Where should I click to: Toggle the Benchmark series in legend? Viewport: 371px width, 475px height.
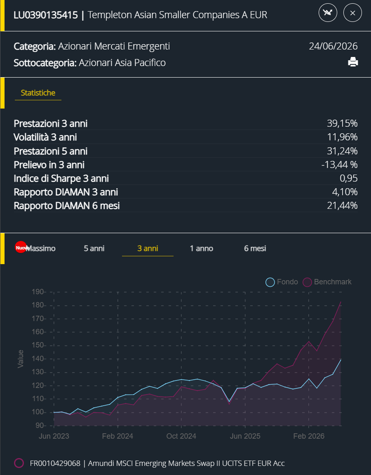pyautogui.click(x=327, y=282)
